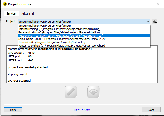Switch to the Service tab
The image size is (164, 116).
pos(11,13)
